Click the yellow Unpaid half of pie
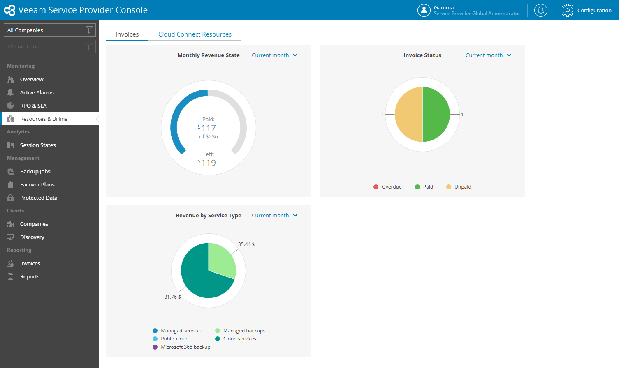619x368 pixels. tap(408, 115)
